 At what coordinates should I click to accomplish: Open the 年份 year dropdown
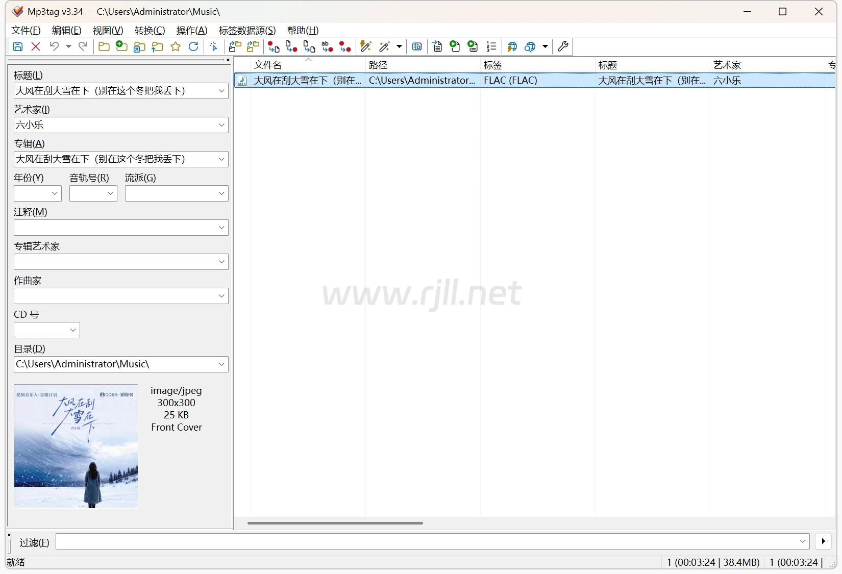(x=55, y=193)
